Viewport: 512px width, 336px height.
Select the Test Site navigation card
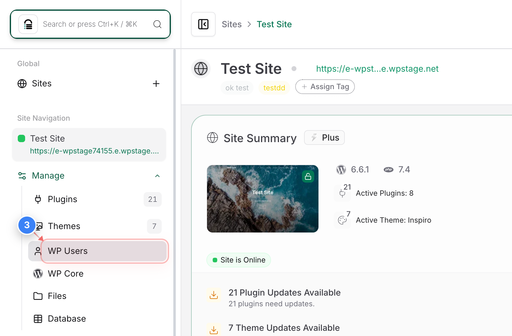point(89,145)
